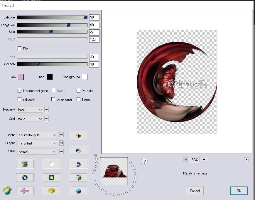Click the small orange marker above the dots
255x200 pixels.
tap(96, 155)
